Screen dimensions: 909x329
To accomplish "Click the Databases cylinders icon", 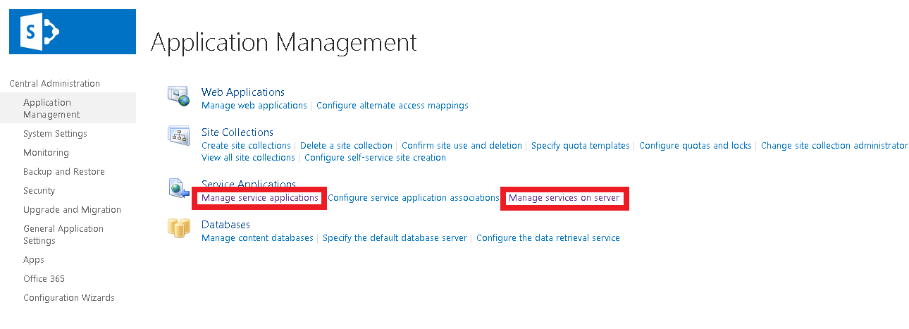I will point(178,228).
